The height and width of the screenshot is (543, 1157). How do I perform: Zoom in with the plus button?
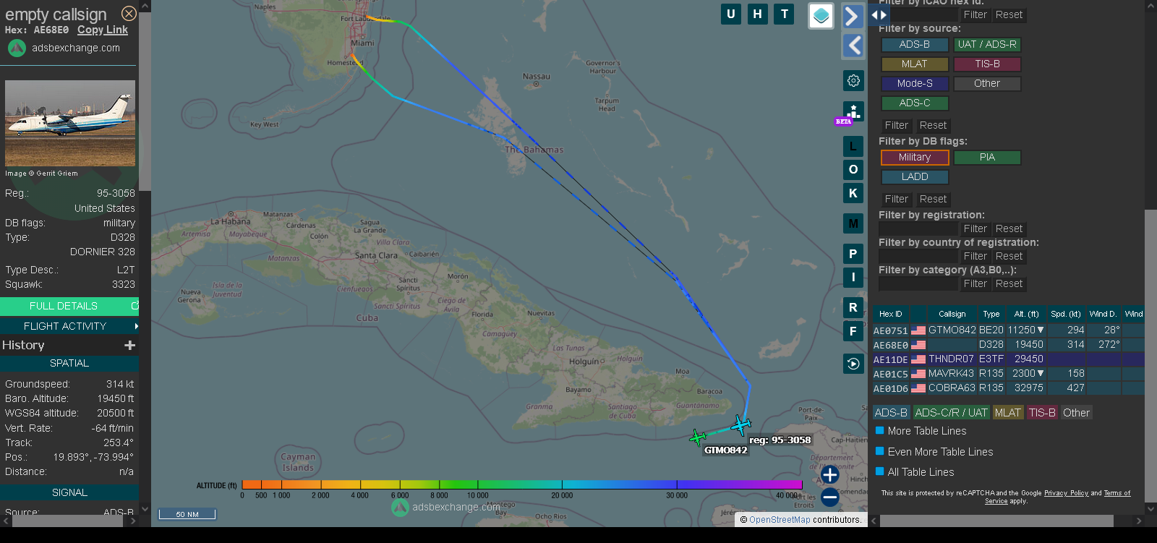click(x=830, y=474)
